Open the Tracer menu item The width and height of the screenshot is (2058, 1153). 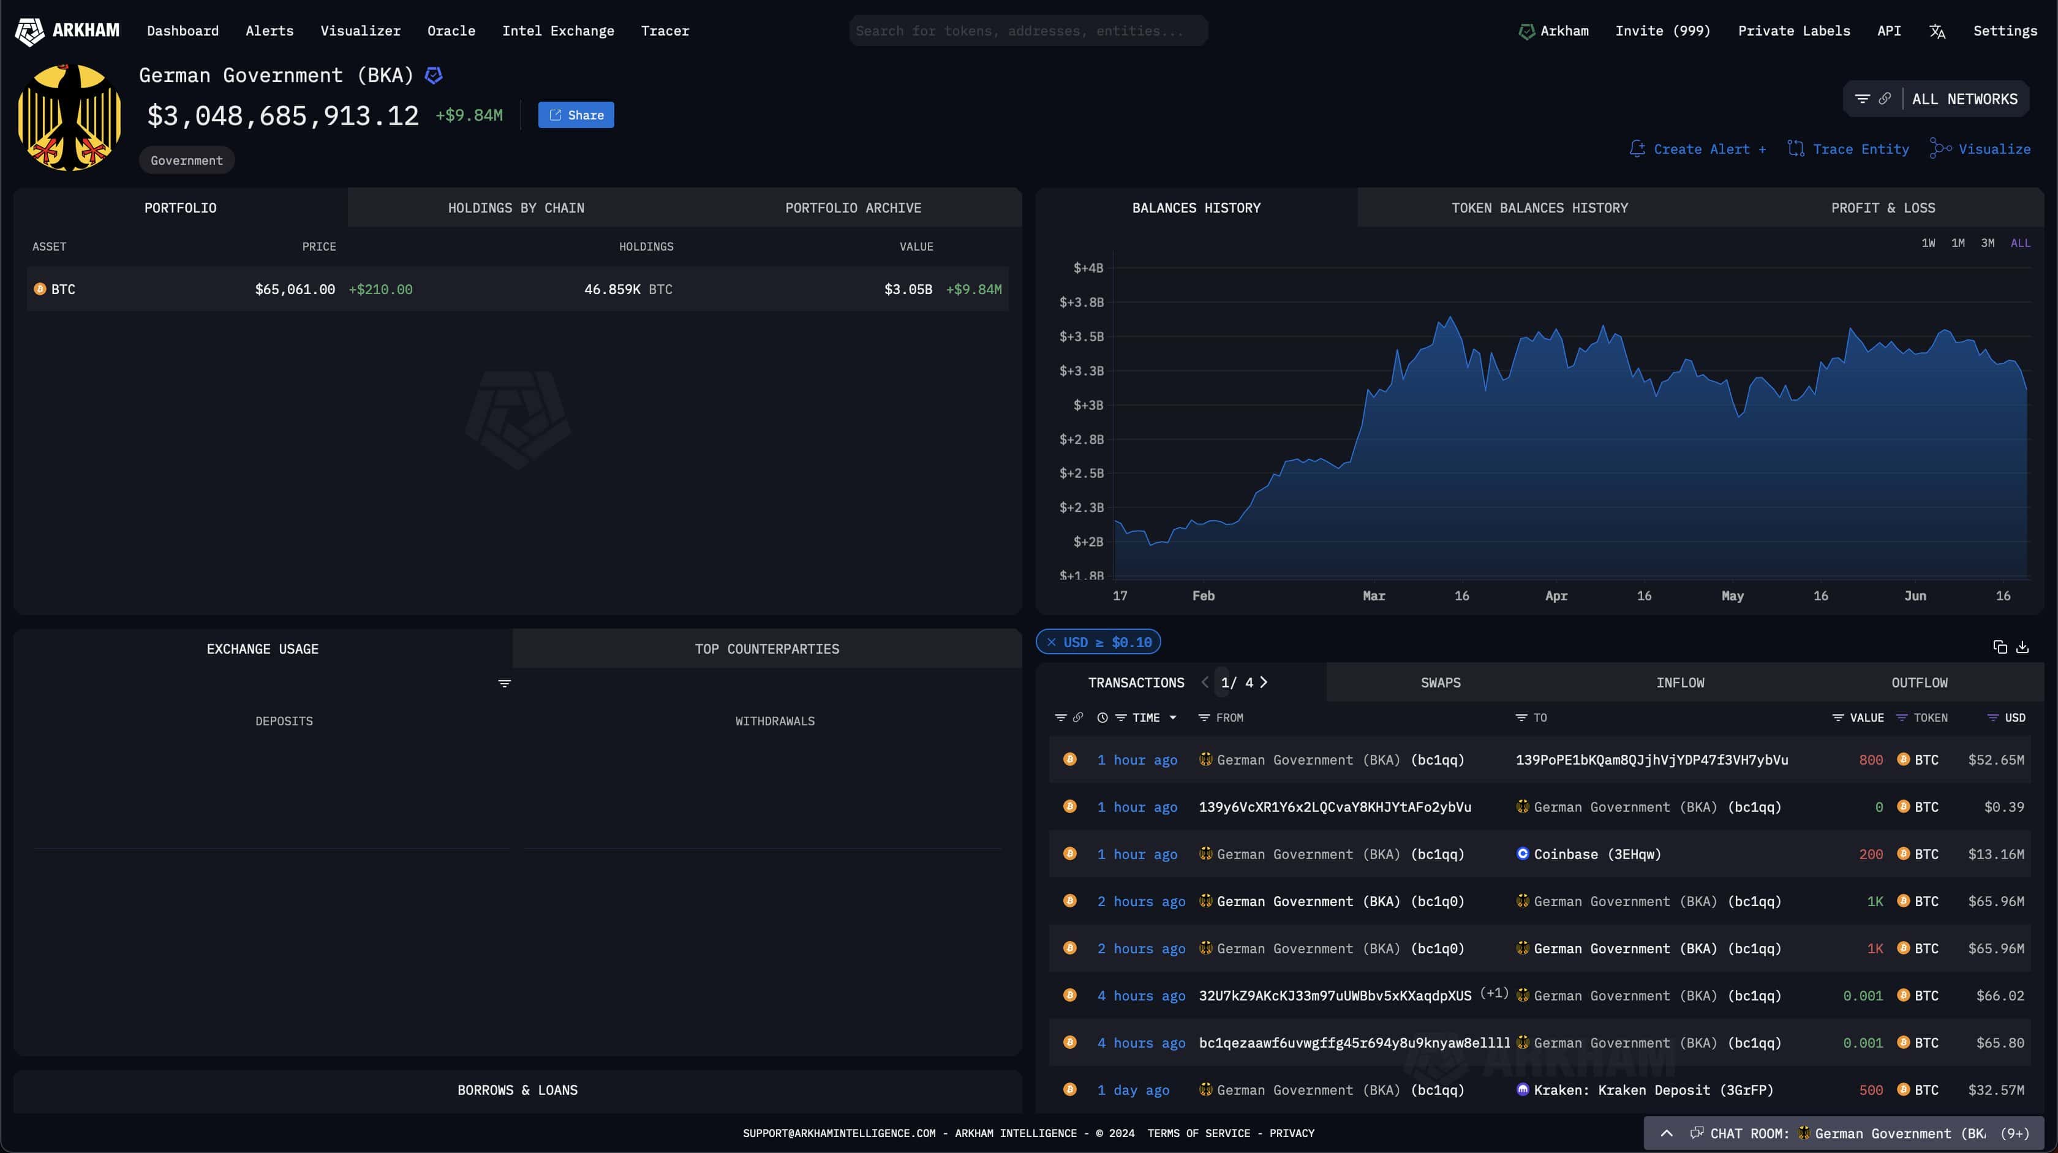[x=665, y=31]
